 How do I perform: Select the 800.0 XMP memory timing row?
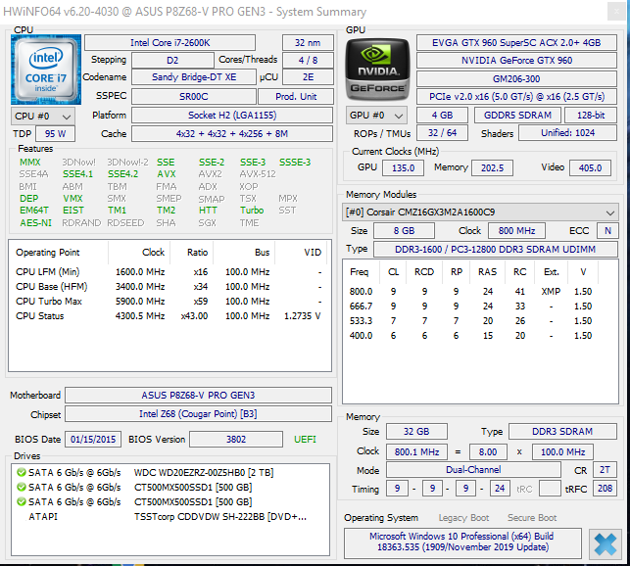click(x=480, y=291)
